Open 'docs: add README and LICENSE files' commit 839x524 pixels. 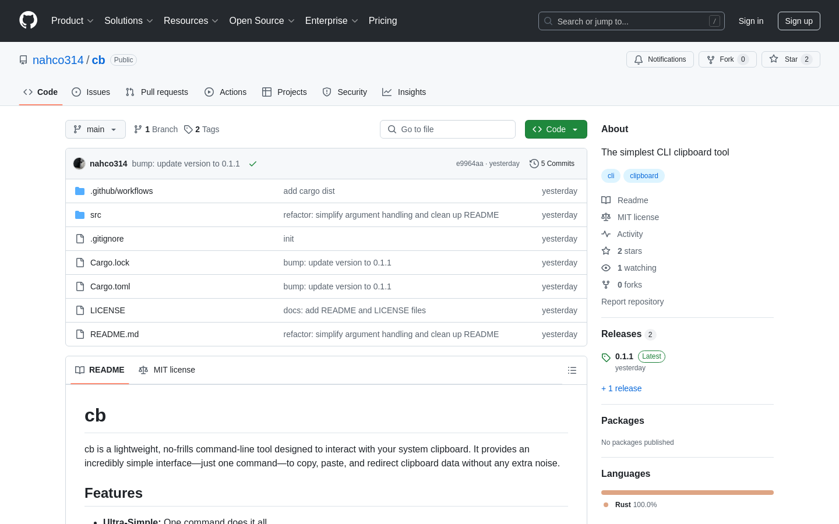(354, 310)
